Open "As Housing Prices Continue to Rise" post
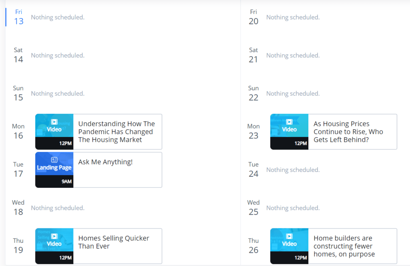 tap(348, 131)
